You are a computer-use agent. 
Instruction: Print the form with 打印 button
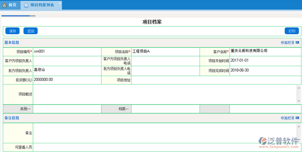point(292,31)
